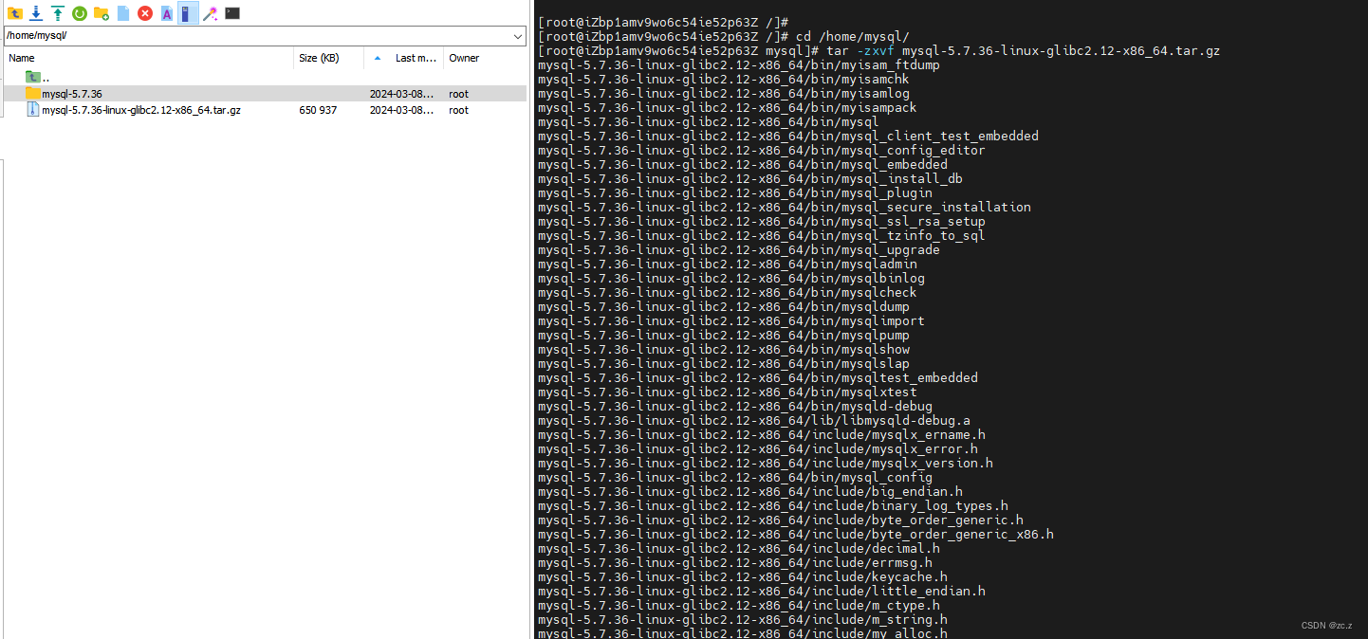Click the terminal line ending include/keycache.h

pos(742,576)
